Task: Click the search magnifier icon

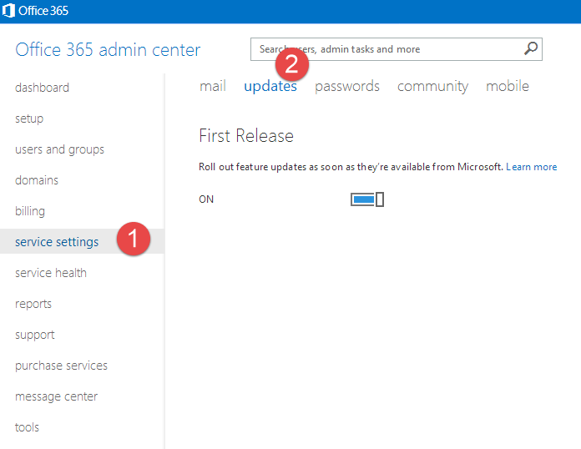Action: coord(531,48)
